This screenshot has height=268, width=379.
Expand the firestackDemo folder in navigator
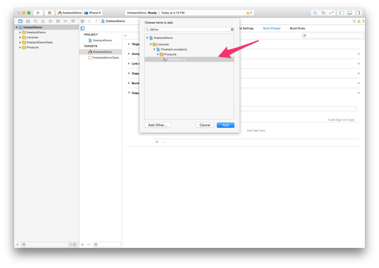(x=20, y=32)
